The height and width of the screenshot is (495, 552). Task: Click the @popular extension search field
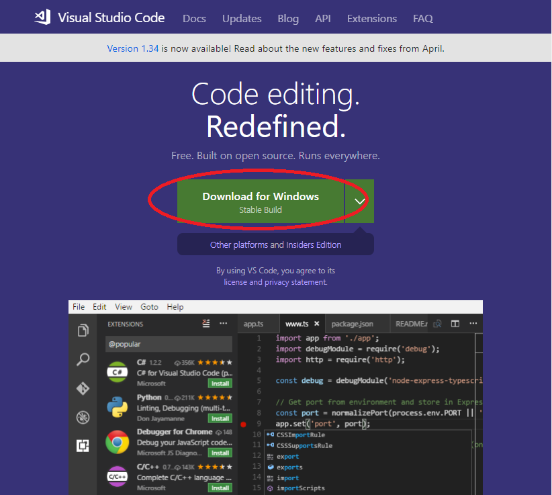pyautogui.click(x=169, y=344)
